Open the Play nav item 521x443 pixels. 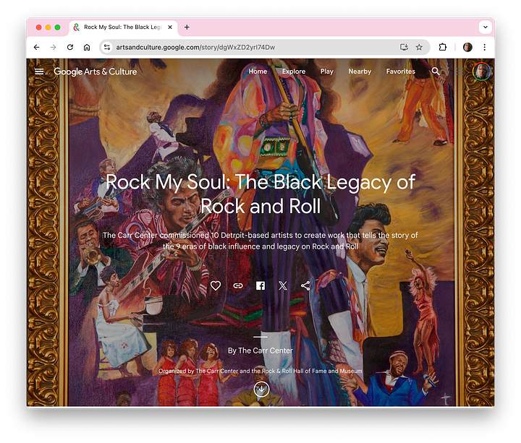(326, 72)
